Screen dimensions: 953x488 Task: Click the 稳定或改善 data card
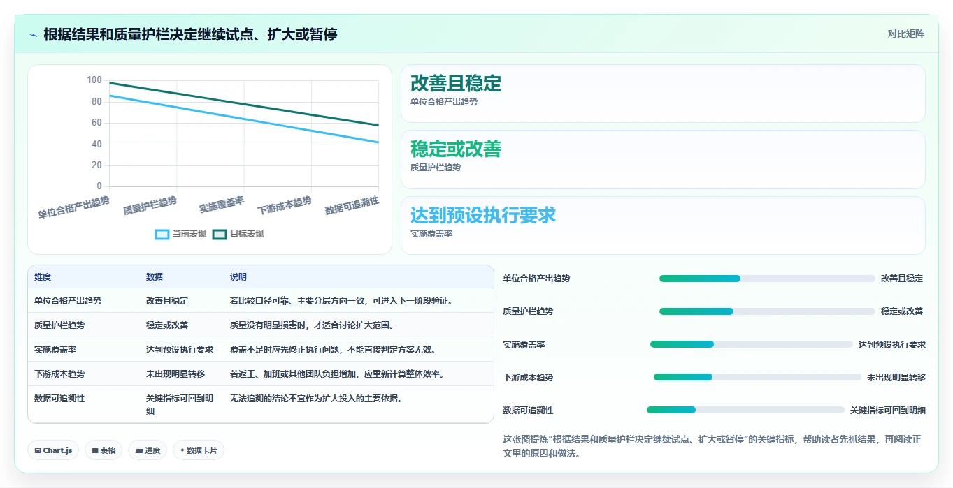pyautogui.click(x=662, y=159)
